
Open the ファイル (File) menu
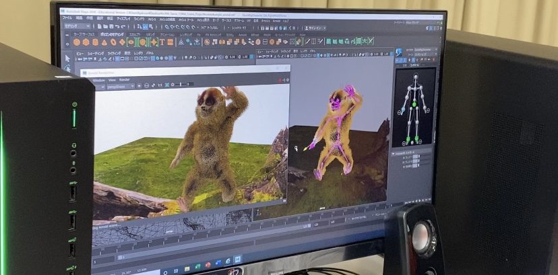(x=67, y=17)
